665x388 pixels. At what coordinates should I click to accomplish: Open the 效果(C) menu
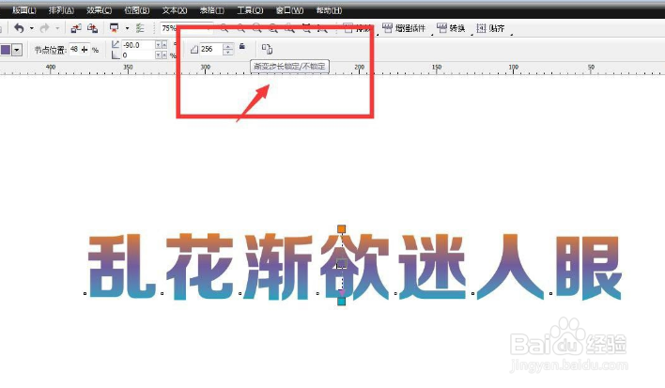(100, 10)
